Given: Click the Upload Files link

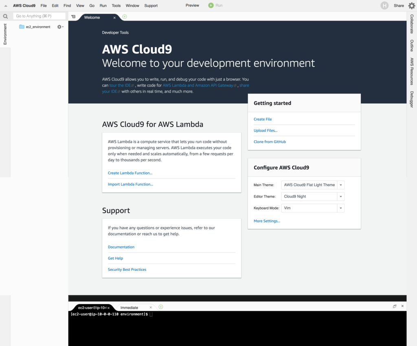Looking at the screenshot, I should coord(266,131).
